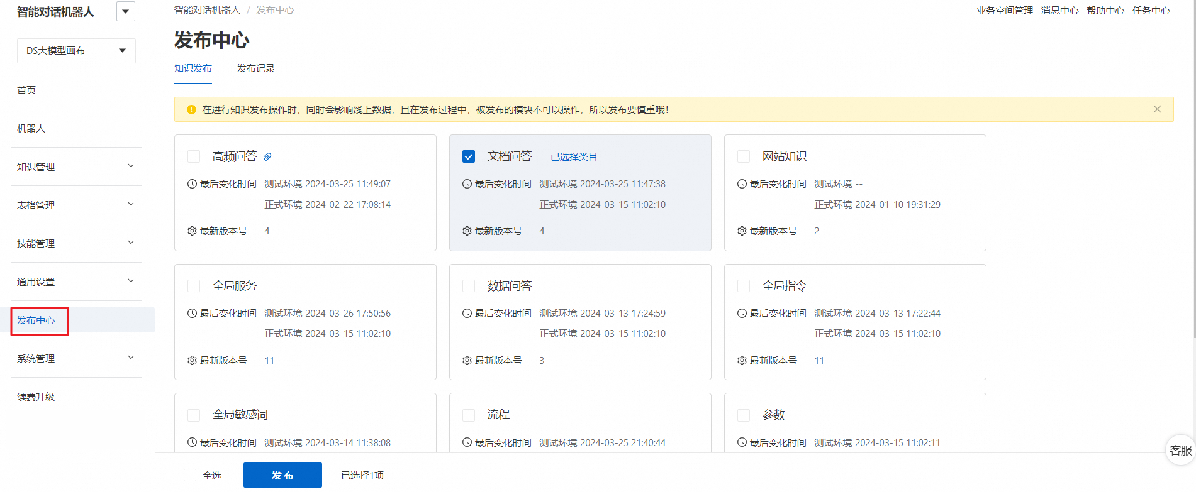The width and height of the screenshot is (1196, 492).
Task: Click the clock icon in the 高频问答 card
Action: pos(193,184)
